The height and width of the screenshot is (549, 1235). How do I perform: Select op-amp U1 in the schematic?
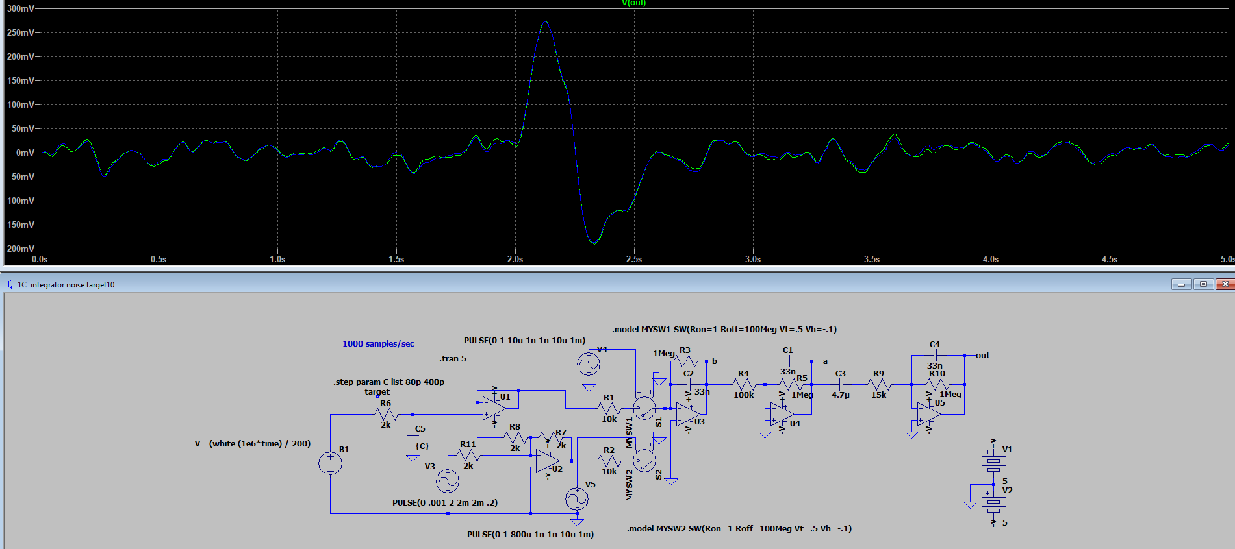pyautogui.click(x=493, y=408)
